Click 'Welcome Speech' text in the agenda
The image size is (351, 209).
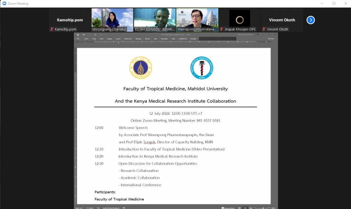[x=133, y=128]
